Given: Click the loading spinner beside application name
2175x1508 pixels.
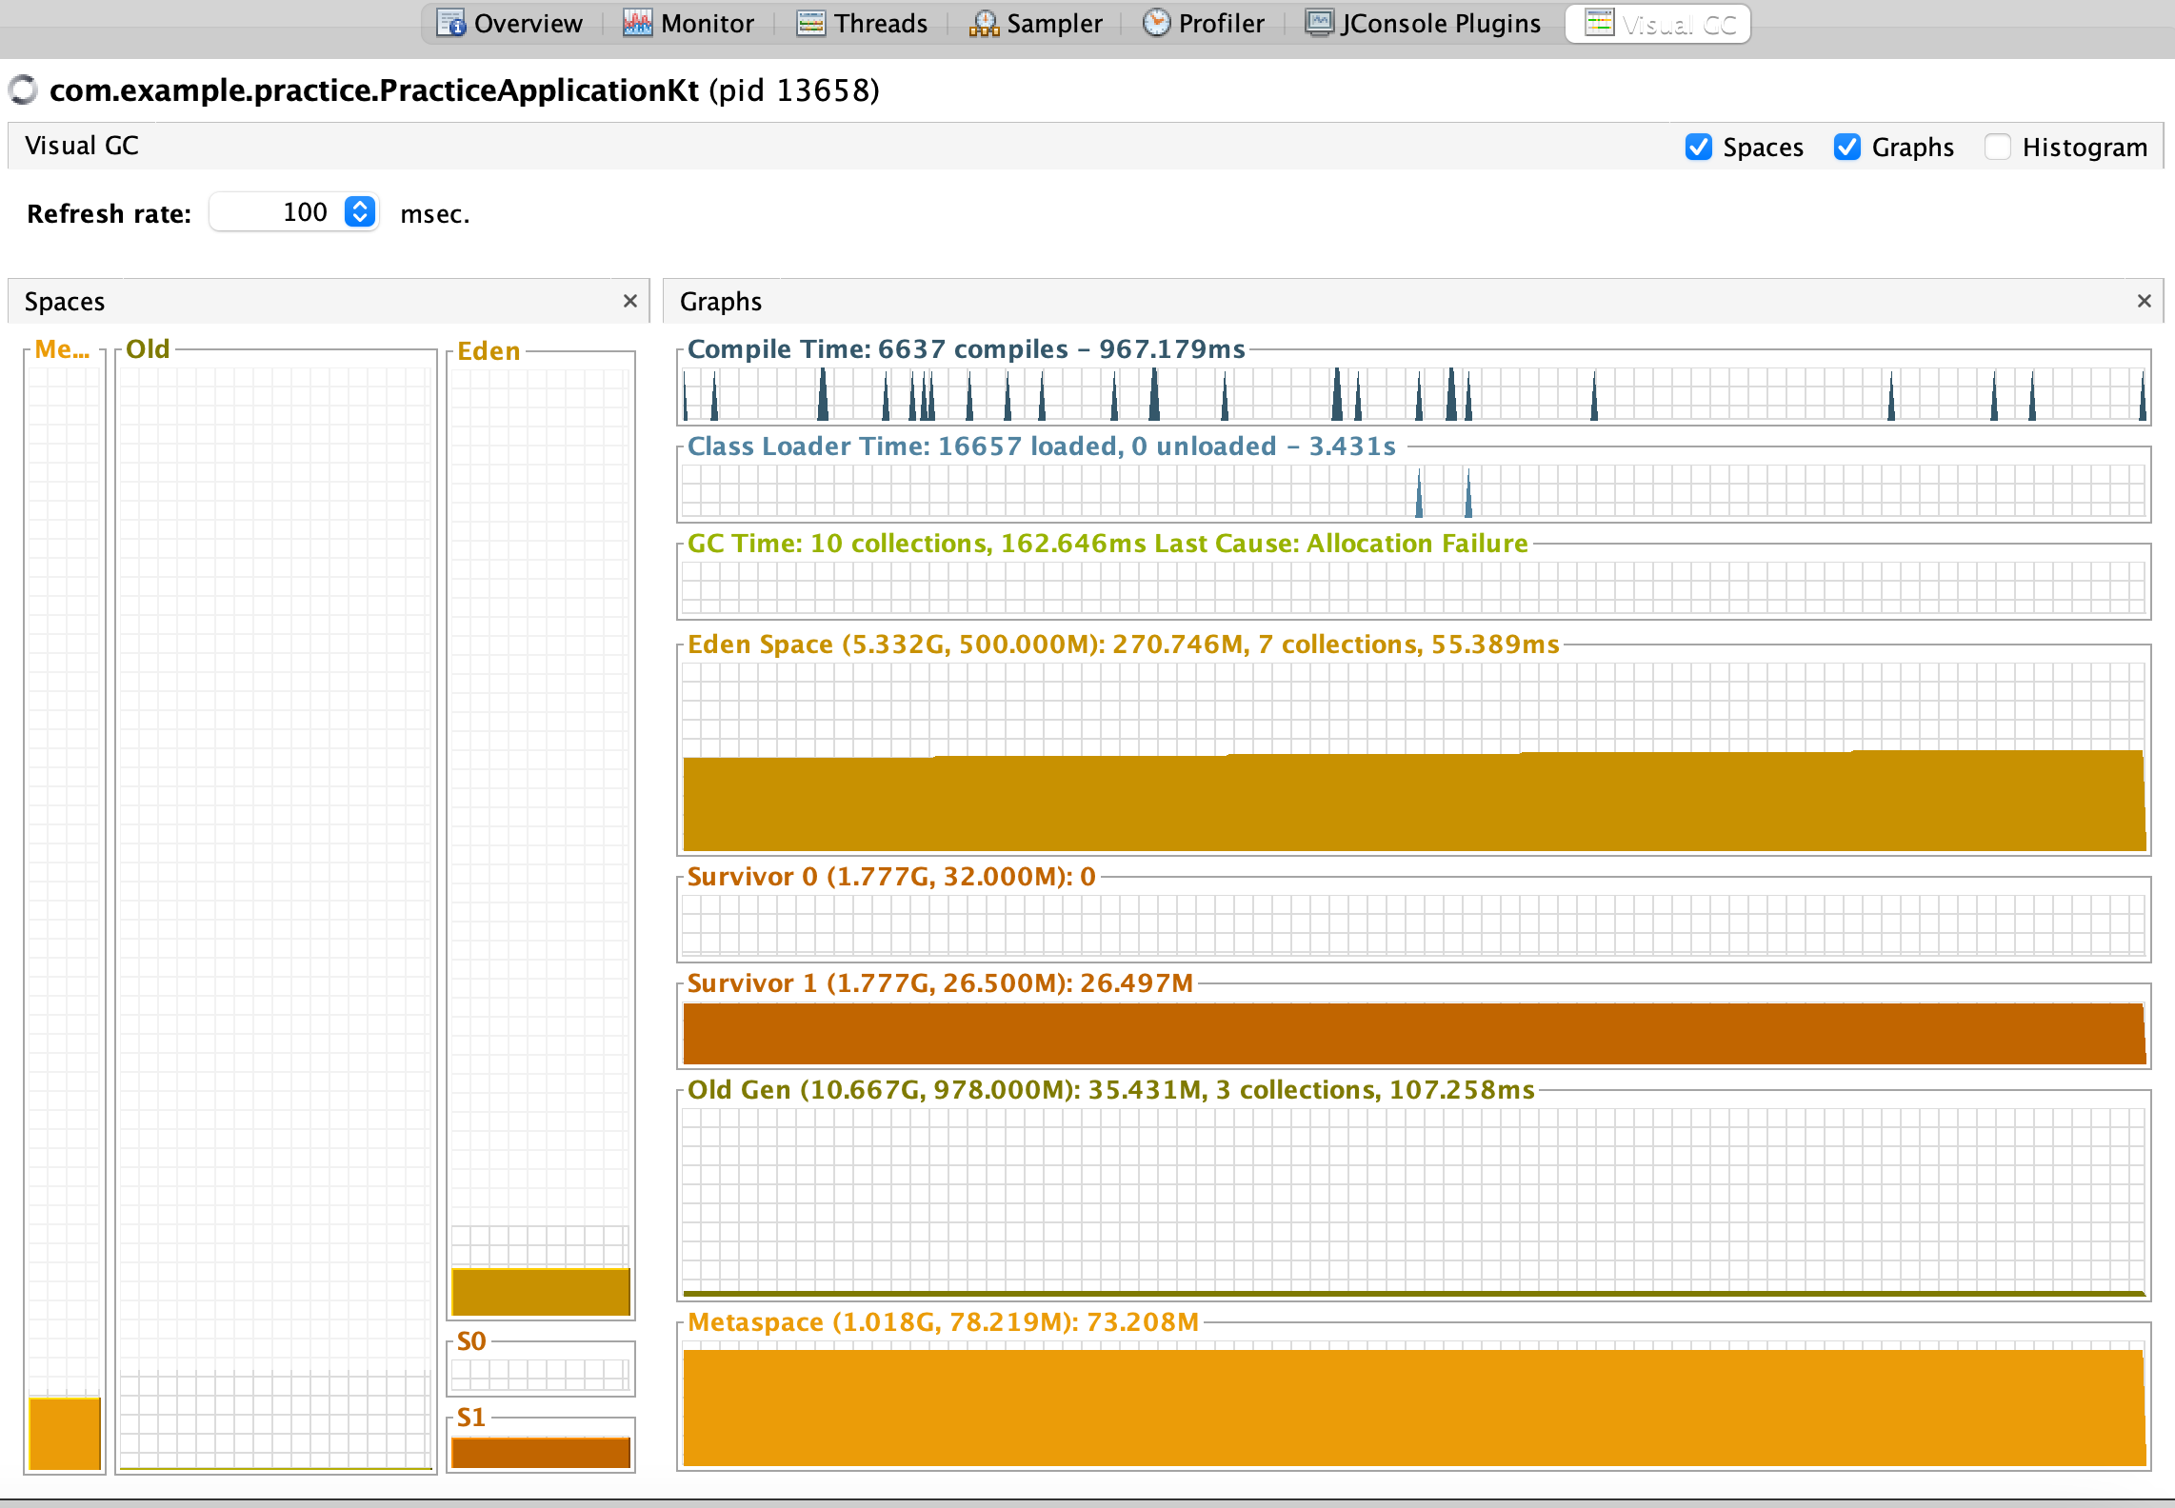Looking at the screenshot, I should coord(23,90).
